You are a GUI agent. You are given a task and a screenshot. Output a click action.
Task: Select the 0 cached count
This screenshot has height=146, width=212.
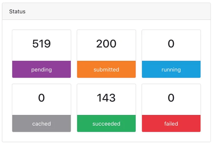pos(41,98)
